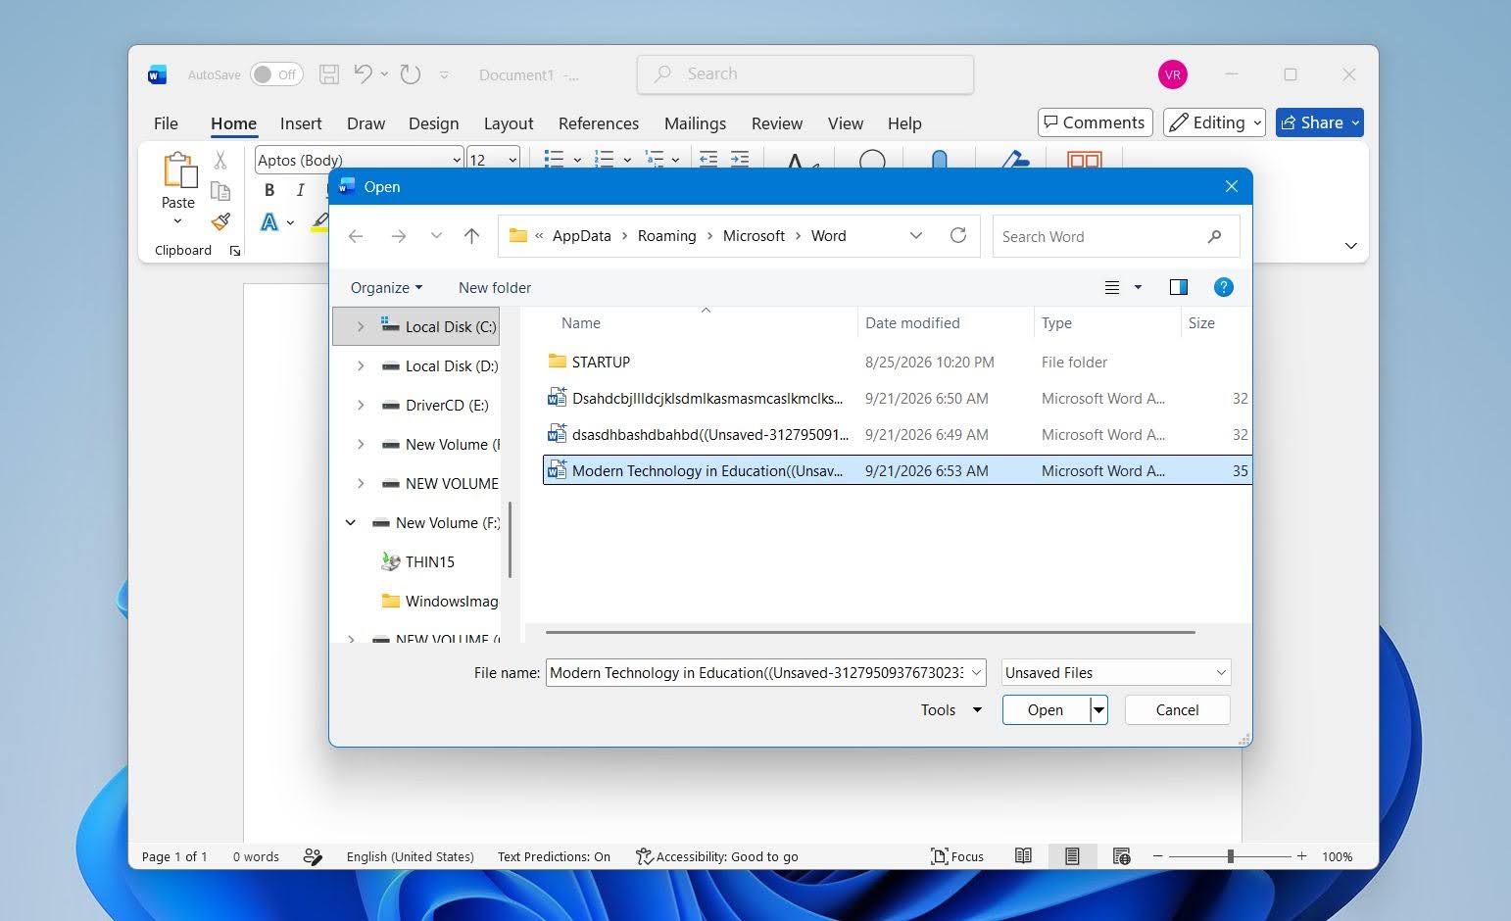Click the Comments button
1511x921 pixels.
coord(1095,122)
